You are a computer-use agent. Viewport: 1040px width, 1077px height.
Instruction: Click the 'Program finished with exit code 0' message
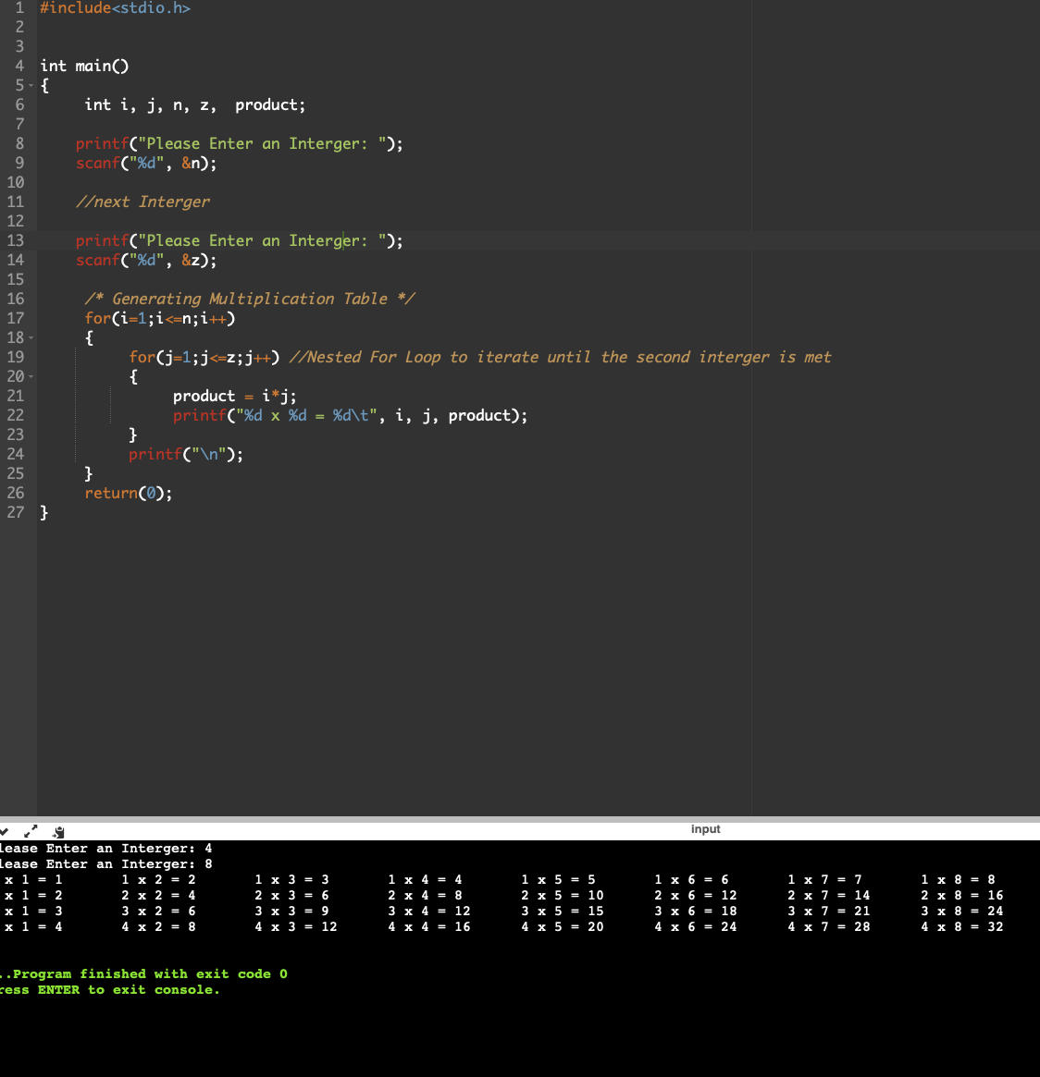coord(150,974)
